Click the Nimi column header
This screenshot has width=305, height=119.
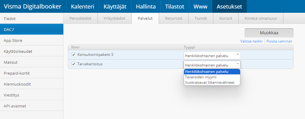click(x=75, y=47)
